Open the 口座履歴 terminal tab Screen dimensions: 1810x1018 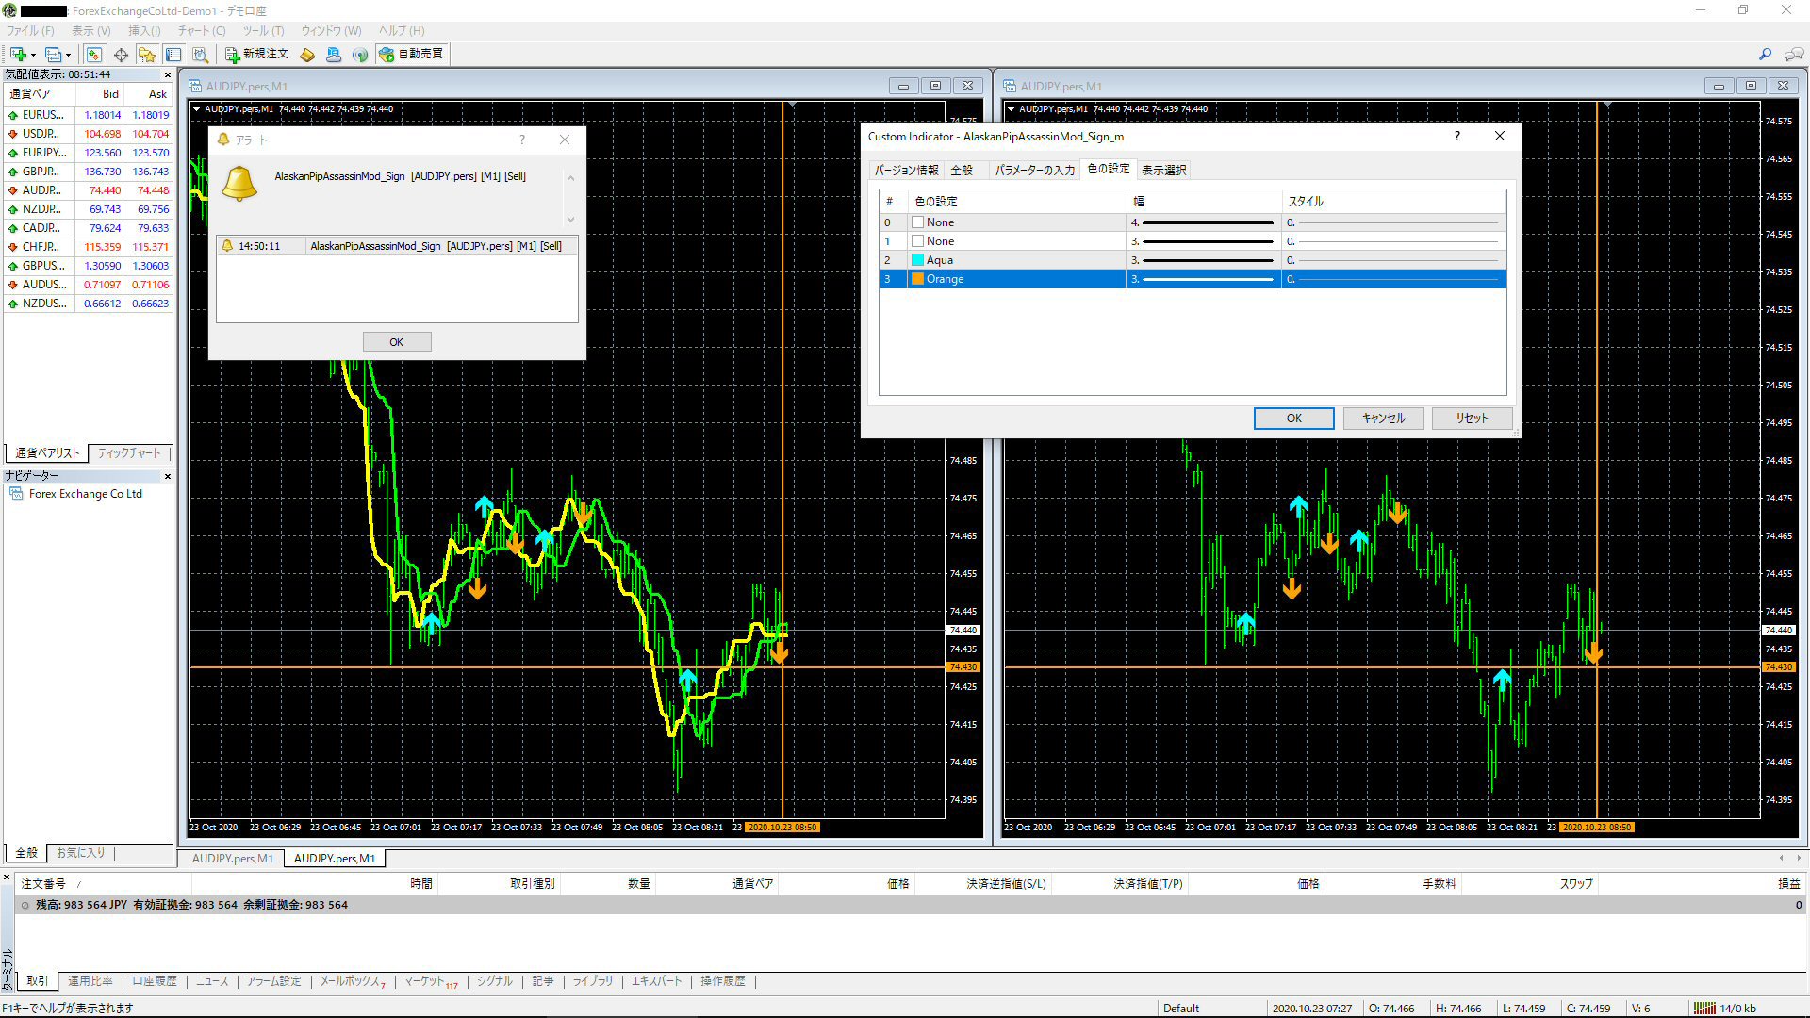click(155, 981)
